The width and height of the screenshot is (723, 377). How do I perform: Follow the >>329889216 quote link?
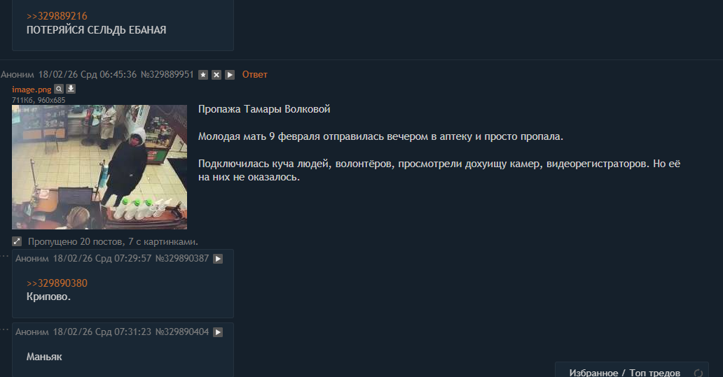tap(57, 16)
